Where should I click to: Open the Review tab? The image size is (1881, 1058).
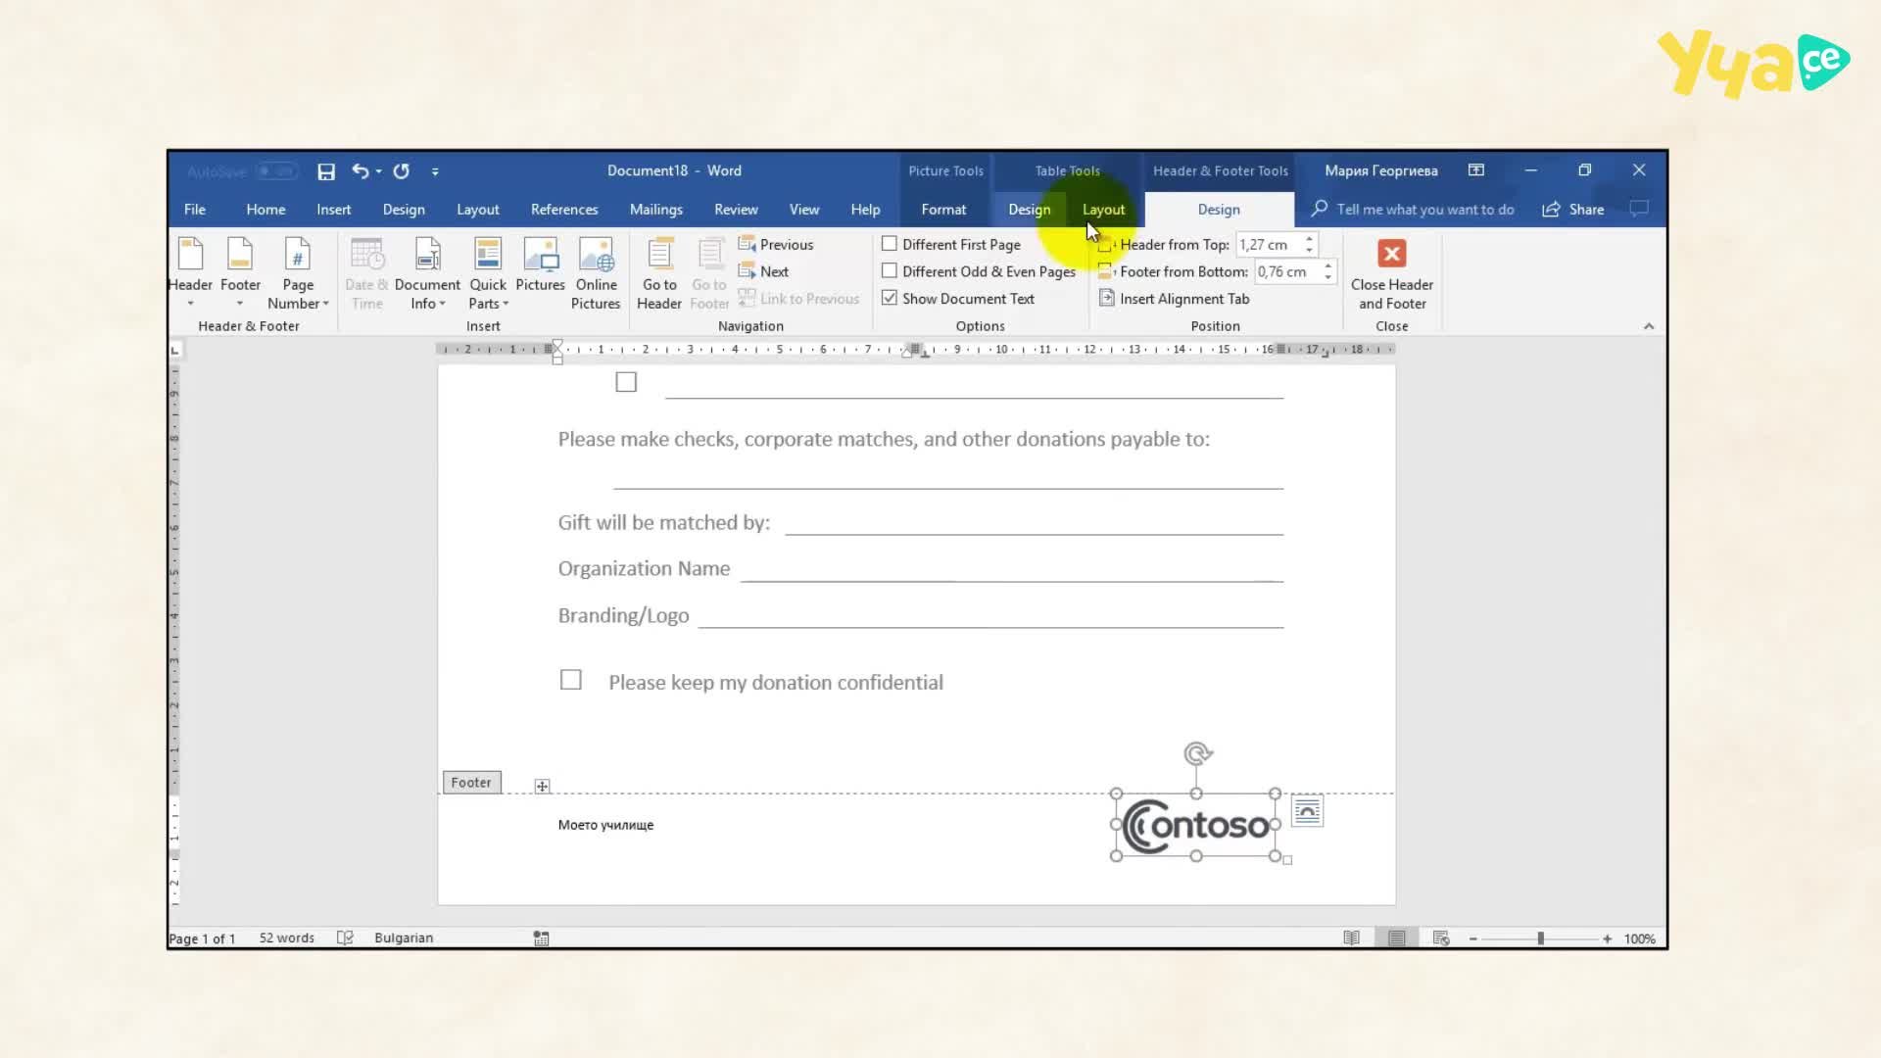tap(736, 210)
